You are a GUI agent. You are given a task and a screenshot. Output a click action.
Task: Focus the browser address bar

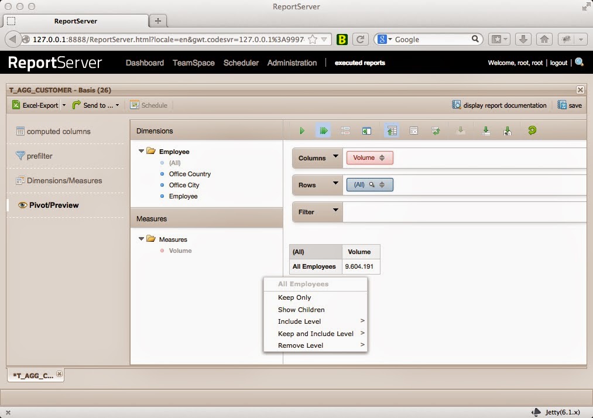168,39
